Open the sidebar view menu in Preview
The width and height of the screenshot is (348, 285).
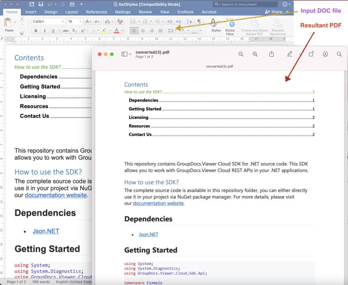(x=126, y=54)
